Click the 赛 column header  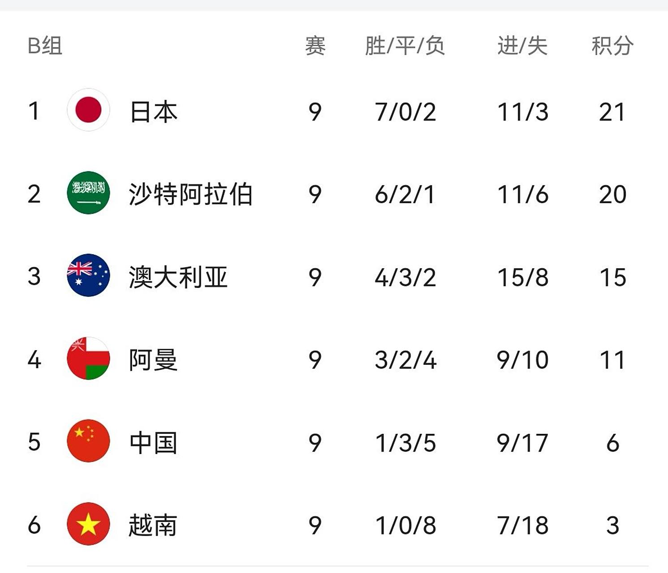point(315,46)
